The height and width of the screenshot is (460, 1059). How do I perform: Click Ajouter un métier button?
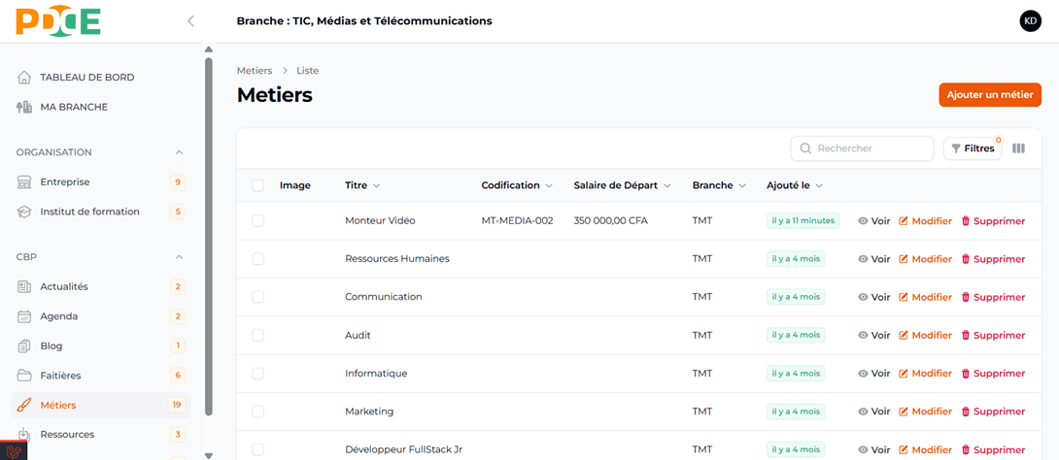pyautogui.click(x=990, y=95)
